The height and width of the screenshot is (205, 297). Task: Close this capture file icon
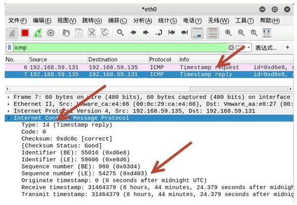click(x=92, y=33)
